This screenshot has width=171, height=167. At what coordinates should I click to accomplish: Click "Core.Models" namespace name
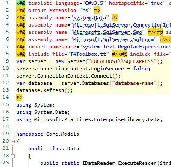click(62, 134)
